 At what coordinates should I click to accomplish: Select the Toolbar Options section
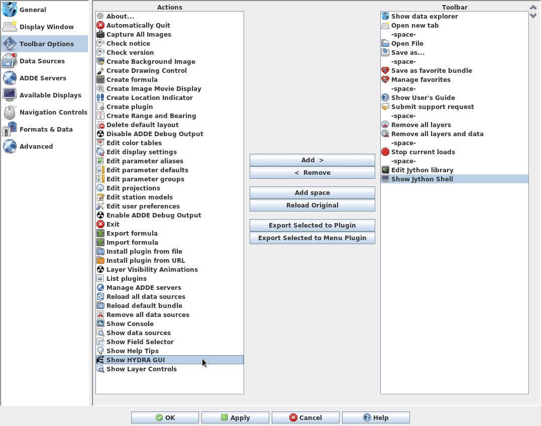(45, 44)
